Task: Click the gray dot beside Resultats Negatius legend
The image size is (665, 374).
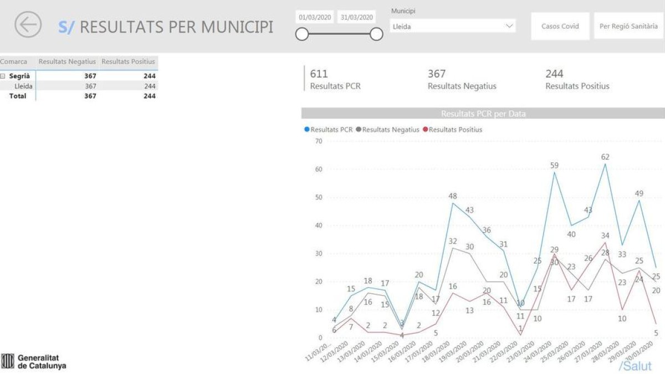Action: [x=357, y=129]
